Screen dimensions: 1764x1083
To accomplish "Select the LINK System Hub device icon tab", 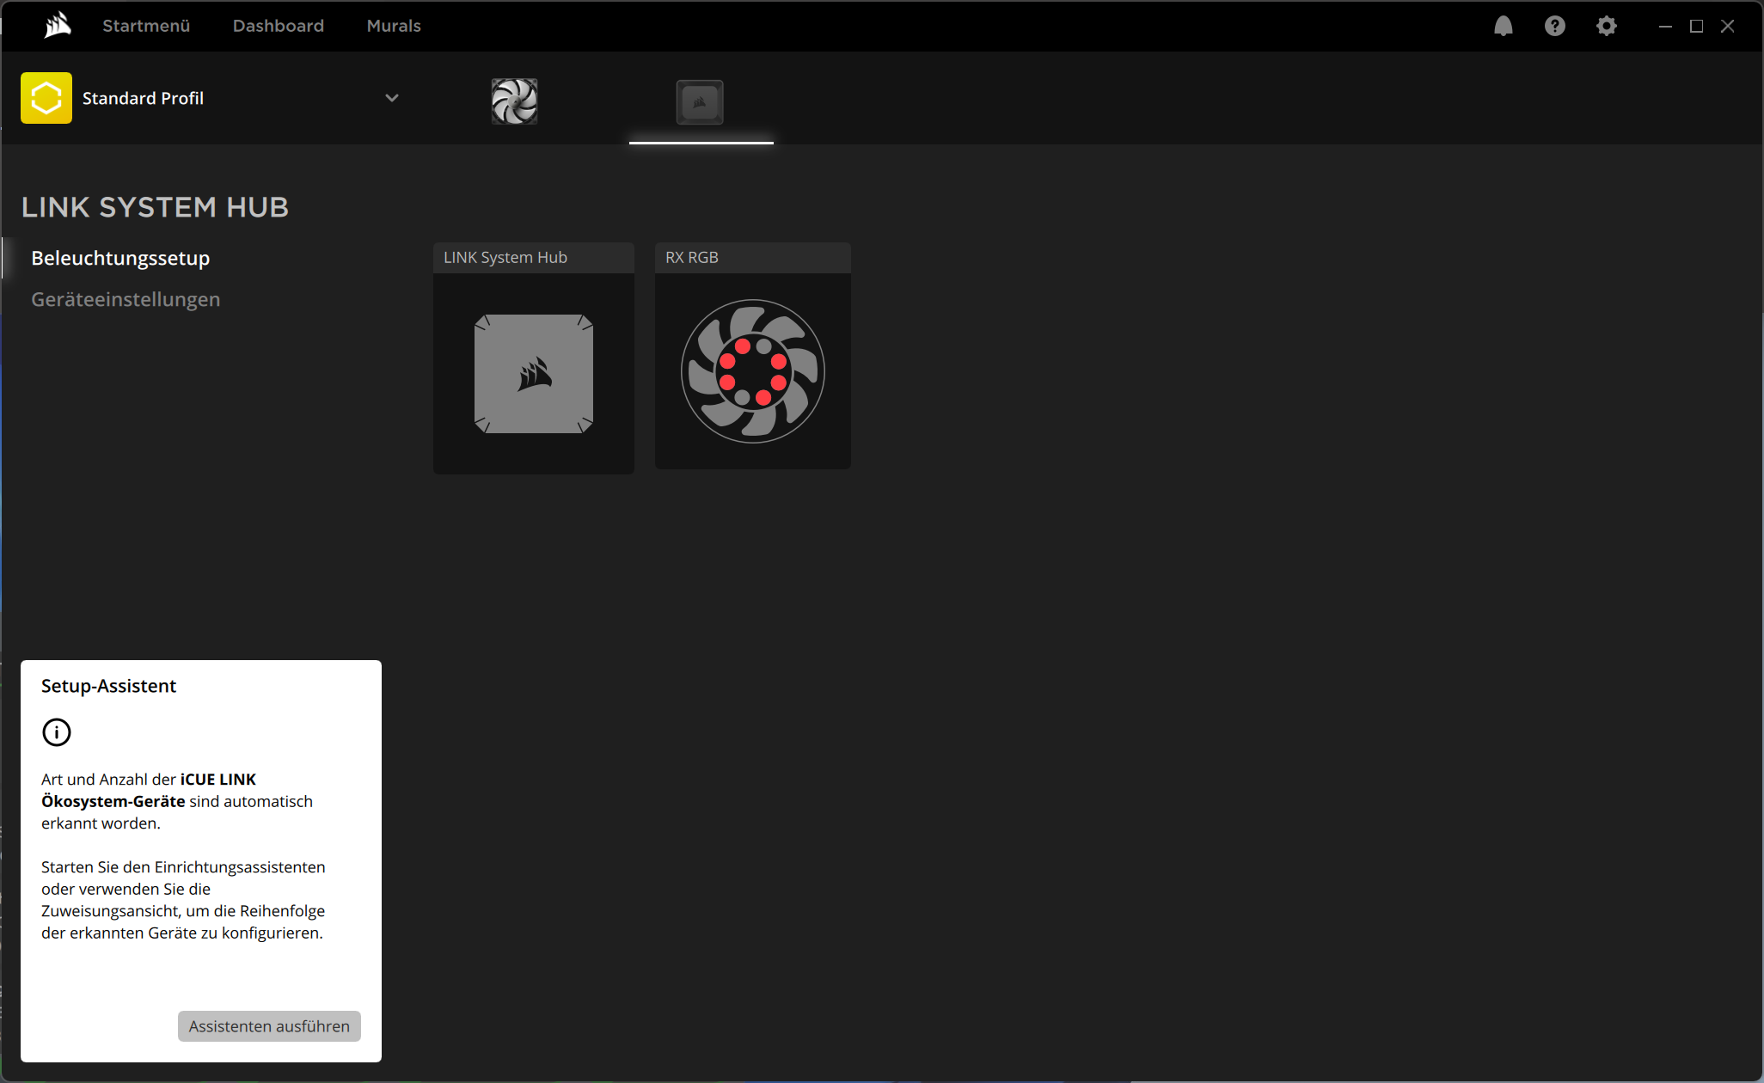I will (x=700, y=102).
